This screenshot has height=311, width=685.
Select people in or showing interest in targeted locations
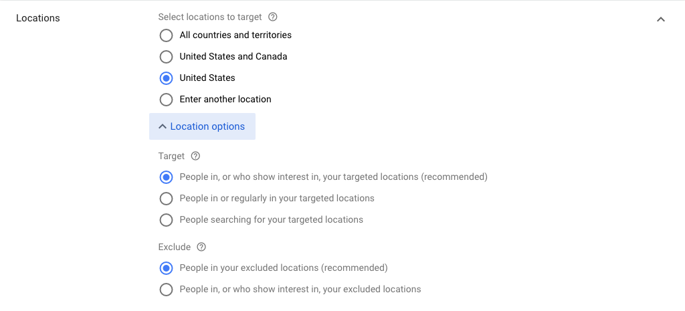[166, 177]
